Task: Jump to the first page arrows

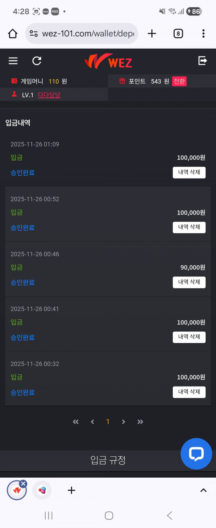Action: tap(76, 422)
